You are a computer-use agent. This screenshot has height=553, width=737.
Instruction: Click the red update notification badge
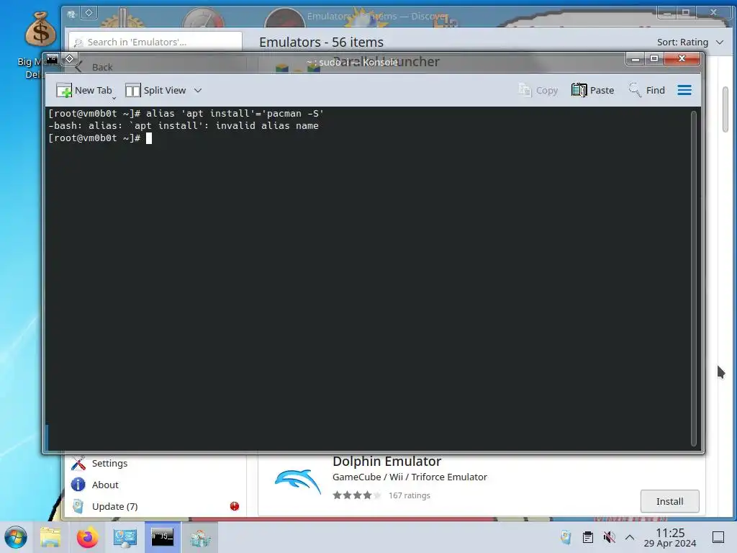235,506
